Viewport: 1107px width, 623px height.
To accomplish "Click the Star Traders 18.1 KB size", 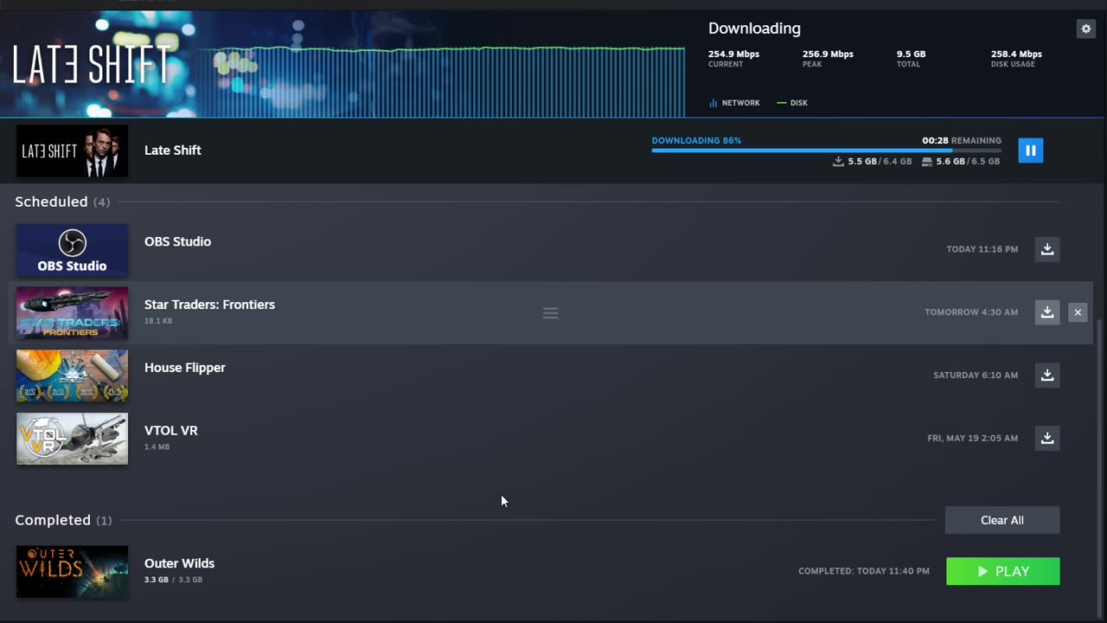I will [x=158, y=321].
